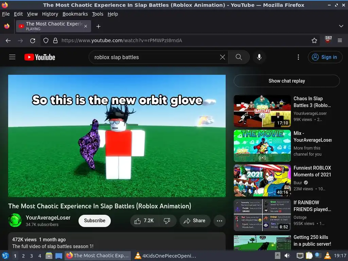Go to YouTube home via logo
This screenshot has width=348, height=261.
[40, 57]
